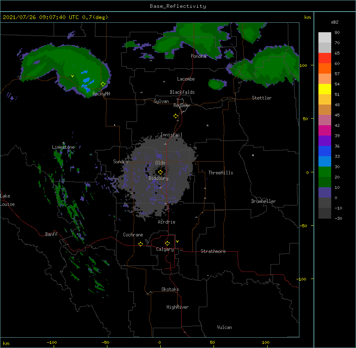The width and height of the screenshot is (356, 348).
Task: Select the 20 dBZ dark green swatch
Action: [x=325, y=182]
